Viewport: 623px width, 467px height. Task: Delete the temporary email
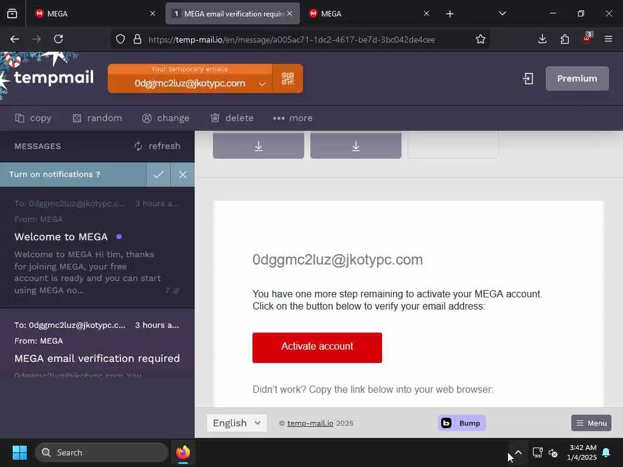[x=232, y=118]
